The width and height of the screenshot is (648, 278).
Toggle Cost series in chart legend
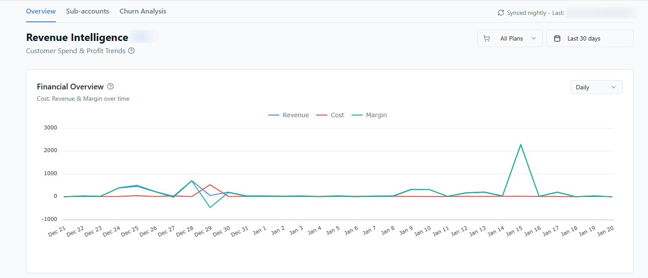[x=330, y=115]
